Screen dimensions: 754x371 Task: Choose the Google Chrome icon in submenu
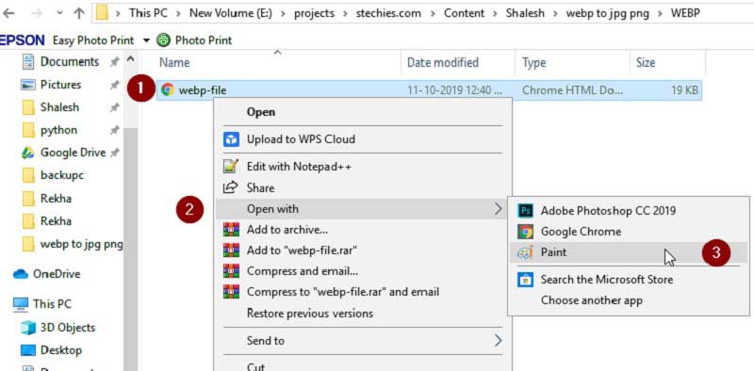pos(526,232)
